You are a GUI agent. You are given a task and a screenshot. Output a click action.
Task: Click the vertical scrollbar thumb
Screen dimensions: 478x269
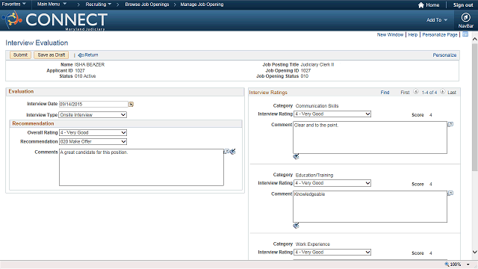[475, 107]
